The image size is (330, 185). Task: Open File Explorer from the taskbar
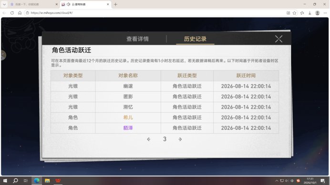click(x=47, y=181)
